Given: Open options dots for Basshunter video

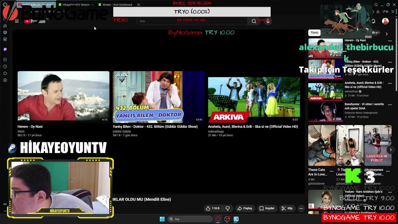Looking at the screenshot, I should (390, 105).
